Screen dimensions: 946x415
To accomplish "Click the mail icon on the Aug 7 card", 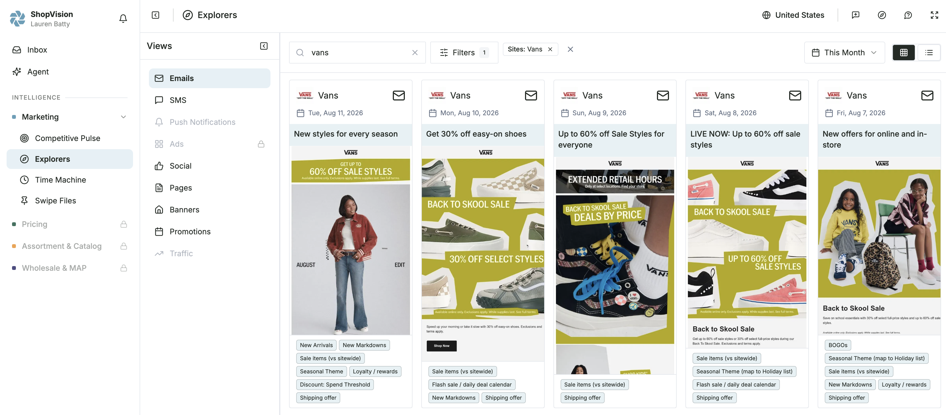I will click(927, 96).
